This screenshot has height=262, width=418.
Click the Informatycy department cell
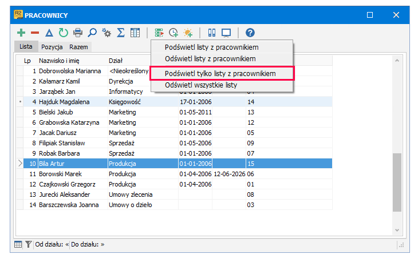(129, 92)
